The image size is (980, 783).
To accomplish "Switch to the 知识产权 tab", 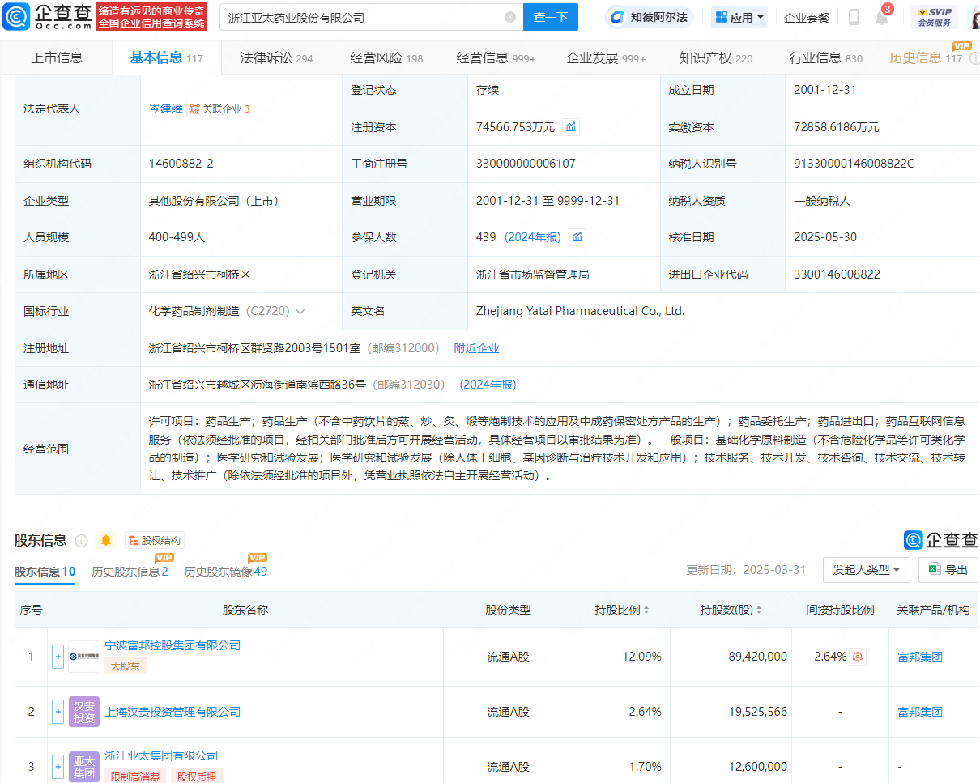I will [x=715, y=57].
